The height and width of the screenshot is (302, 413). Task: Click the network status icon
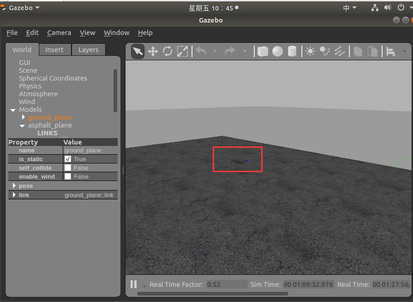375,8
